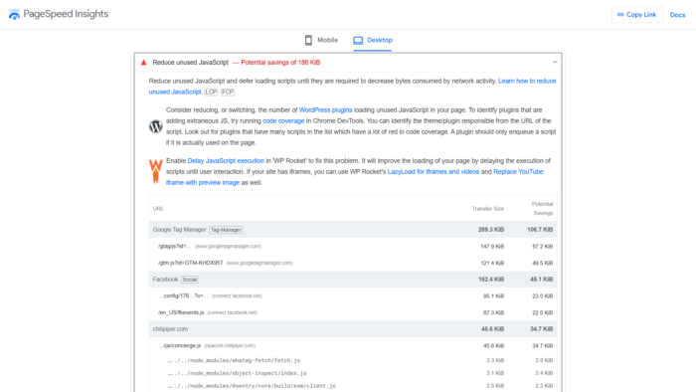This screenshot has width=696, height=392.
Task: Click the Copy Link button
Action: pos(637,15)
